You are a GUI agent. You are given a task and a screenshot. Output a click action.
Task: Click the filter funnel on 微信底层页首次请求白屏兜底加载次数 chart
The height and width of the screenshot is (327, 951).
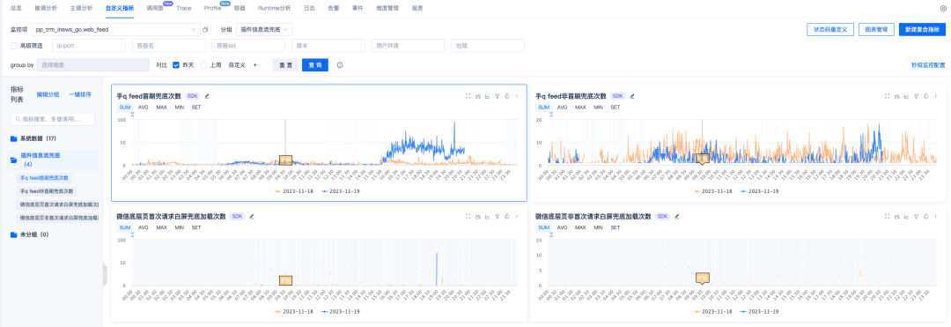pos(498,216)
